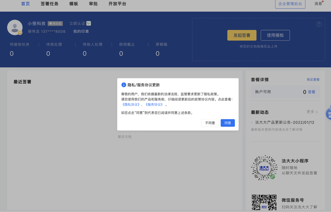
Task: Click 查看 next to 账户可用
Action: click(x=311, y=92)
